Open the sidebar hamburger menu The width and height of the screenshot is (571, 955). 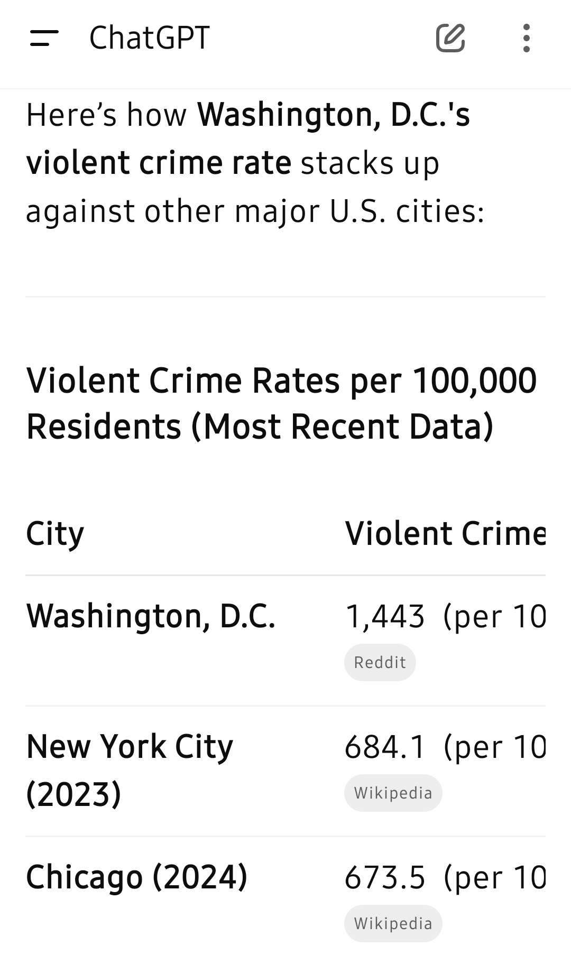(44, 38)
